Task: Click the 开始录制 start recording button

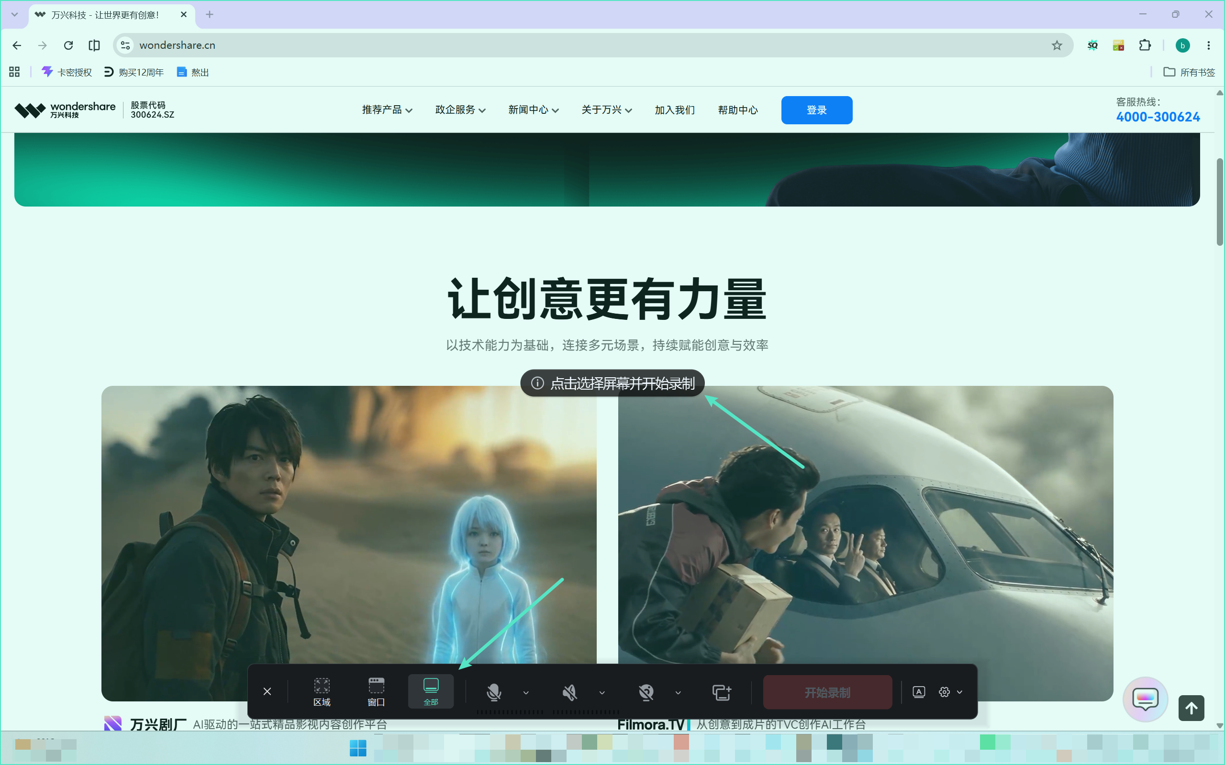Action: pos(827,692)
